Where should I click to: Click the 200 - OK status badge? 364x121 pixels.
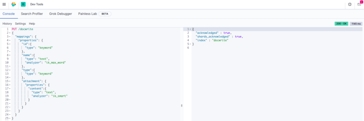(341, 23)
